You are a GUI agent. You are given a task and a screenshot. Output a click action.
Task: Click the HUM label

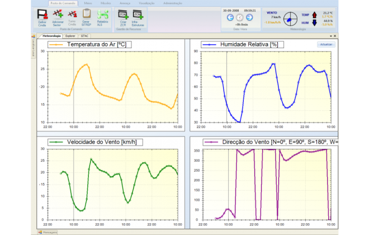click(305, 23)
